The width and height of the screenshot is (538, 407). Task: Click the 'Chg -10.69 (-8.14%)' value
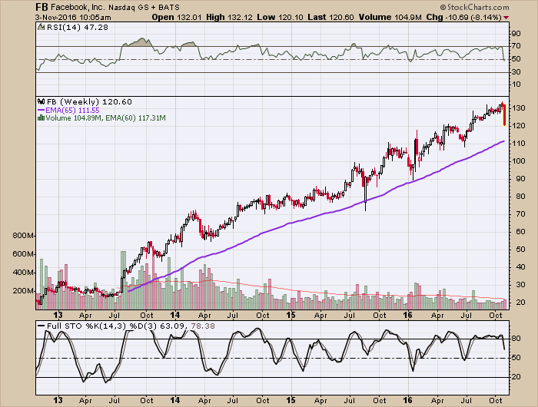click(464, 17)
